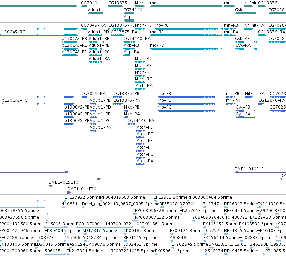The width and height of the screenshot is (286, 256).
Task: Open the SD17817.5prime EST label
Action: pos(100,231)
